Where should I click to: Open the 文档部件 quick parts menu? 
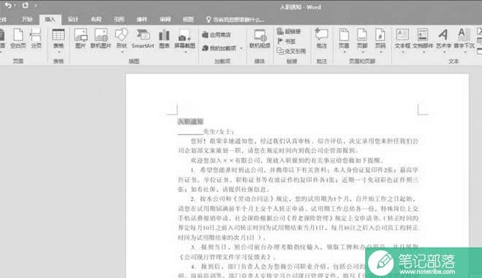point(423,40)
